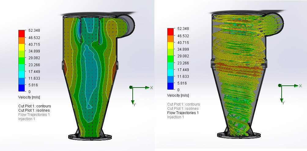Select the dark blue swatch in the trajectories legend
The height and width of the screenshot is (151, 307).
point(171,86)
